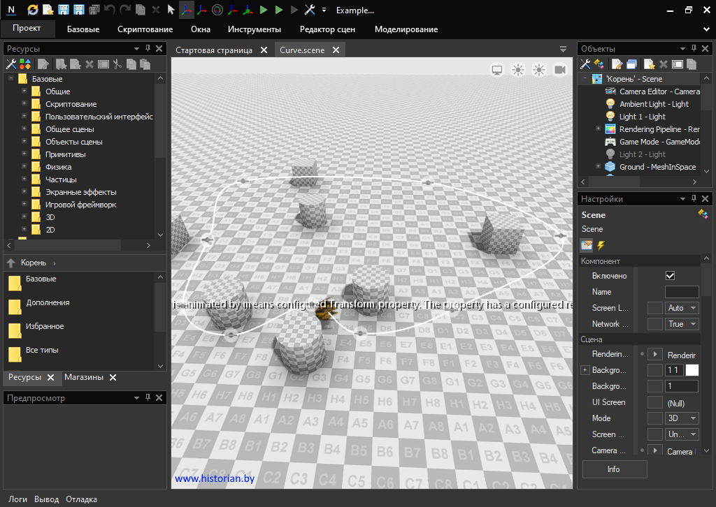Open the Скриптование ribbon tab
716x507 pixels.
[145, 29]
